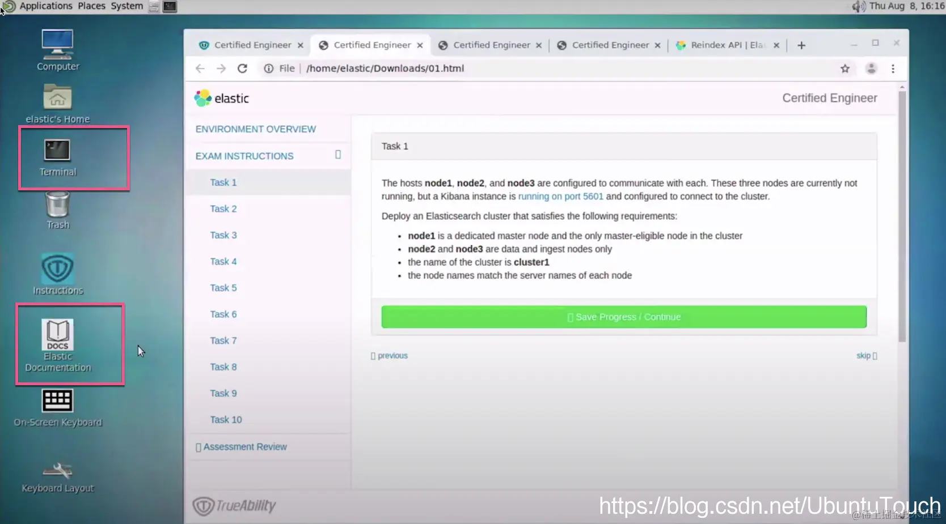Open the browser profile avatar

pos(871,69)
